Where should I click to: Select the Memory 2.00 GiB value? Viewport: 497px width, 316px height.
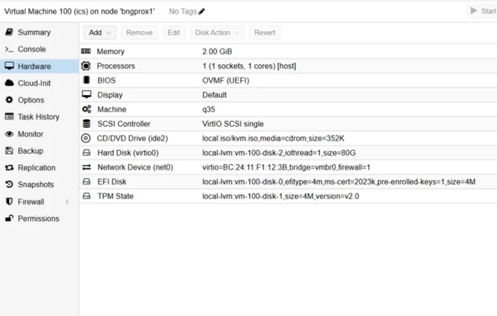coord(217,51)
